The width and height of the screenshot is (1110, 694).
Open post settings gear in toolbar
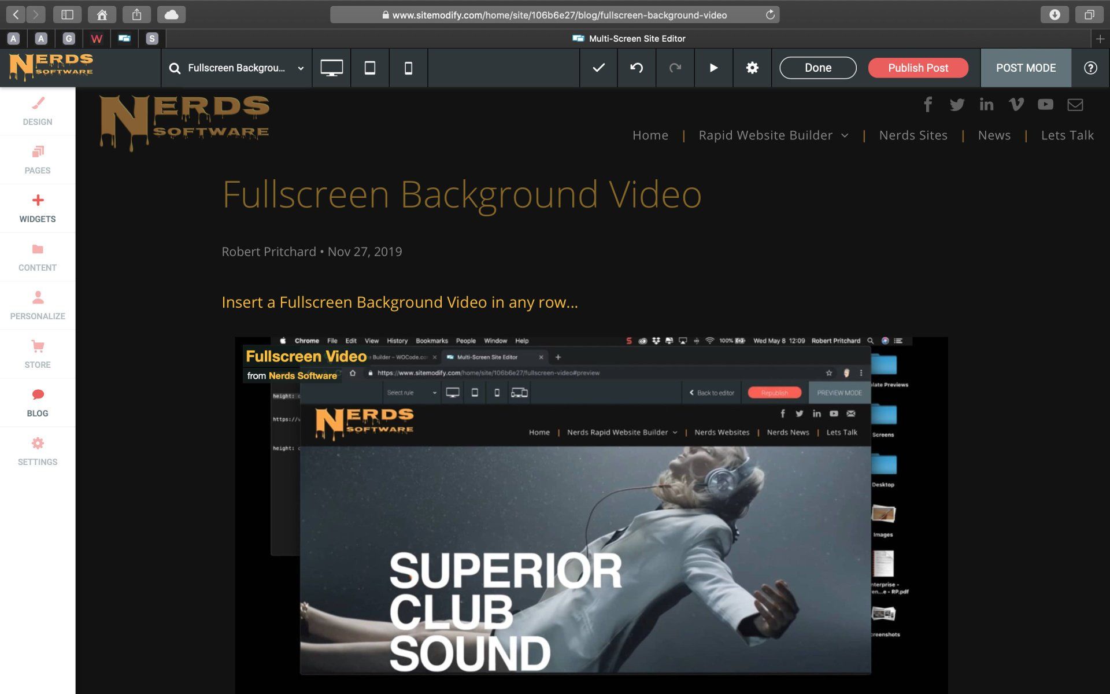pos(752,68)
